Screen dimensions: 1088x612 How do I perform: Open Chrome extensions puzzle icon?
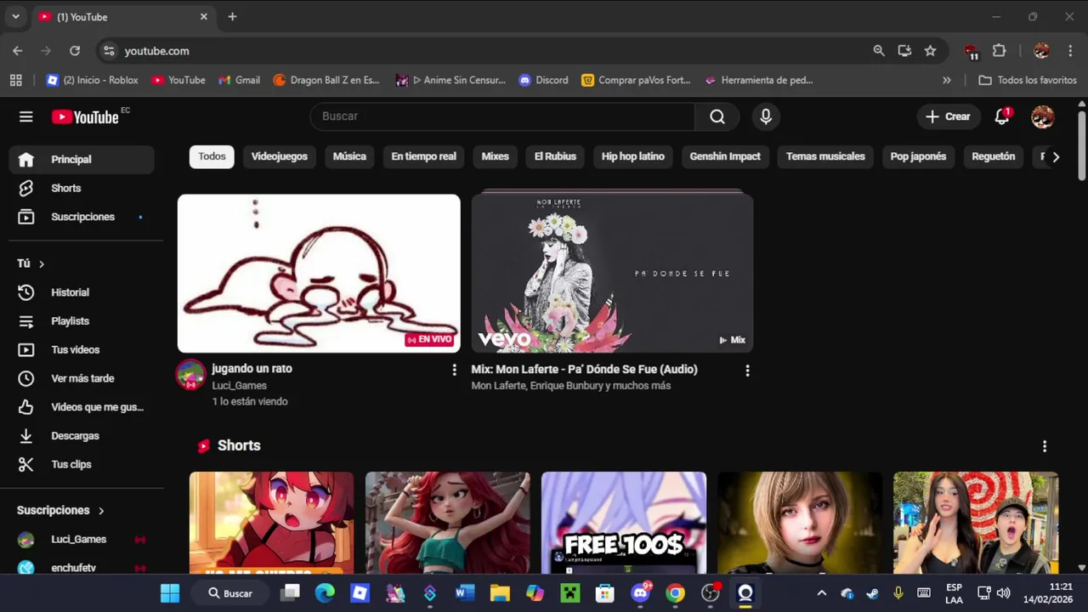[1000, 51]
